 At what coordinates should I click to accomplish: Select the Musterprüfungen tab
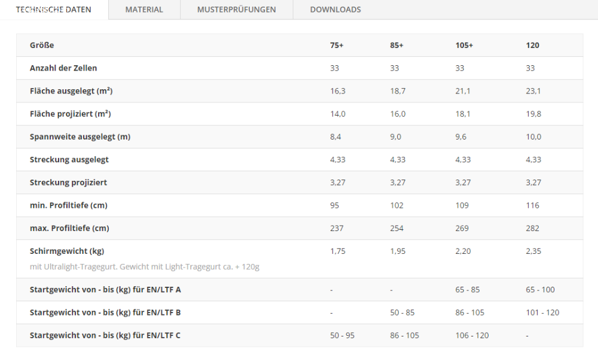coord(236,10)
